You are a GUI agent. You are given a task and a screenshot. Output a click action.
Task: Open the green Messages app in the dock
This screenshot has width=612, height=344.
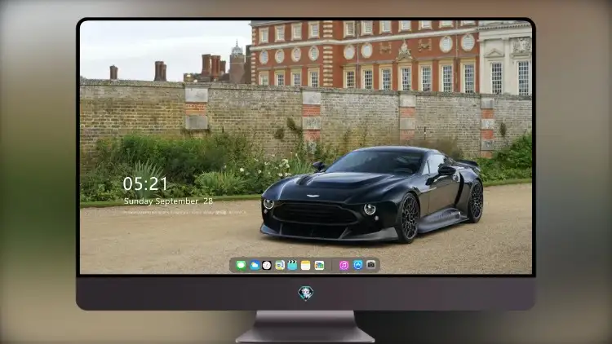[x=242, y=265]
